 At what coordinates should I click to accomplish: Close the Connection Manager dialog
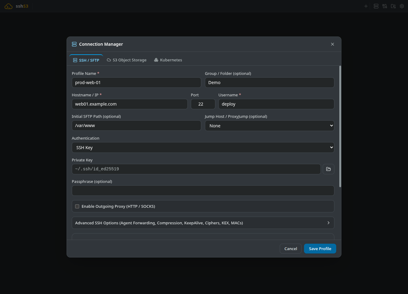coord(333,44)
